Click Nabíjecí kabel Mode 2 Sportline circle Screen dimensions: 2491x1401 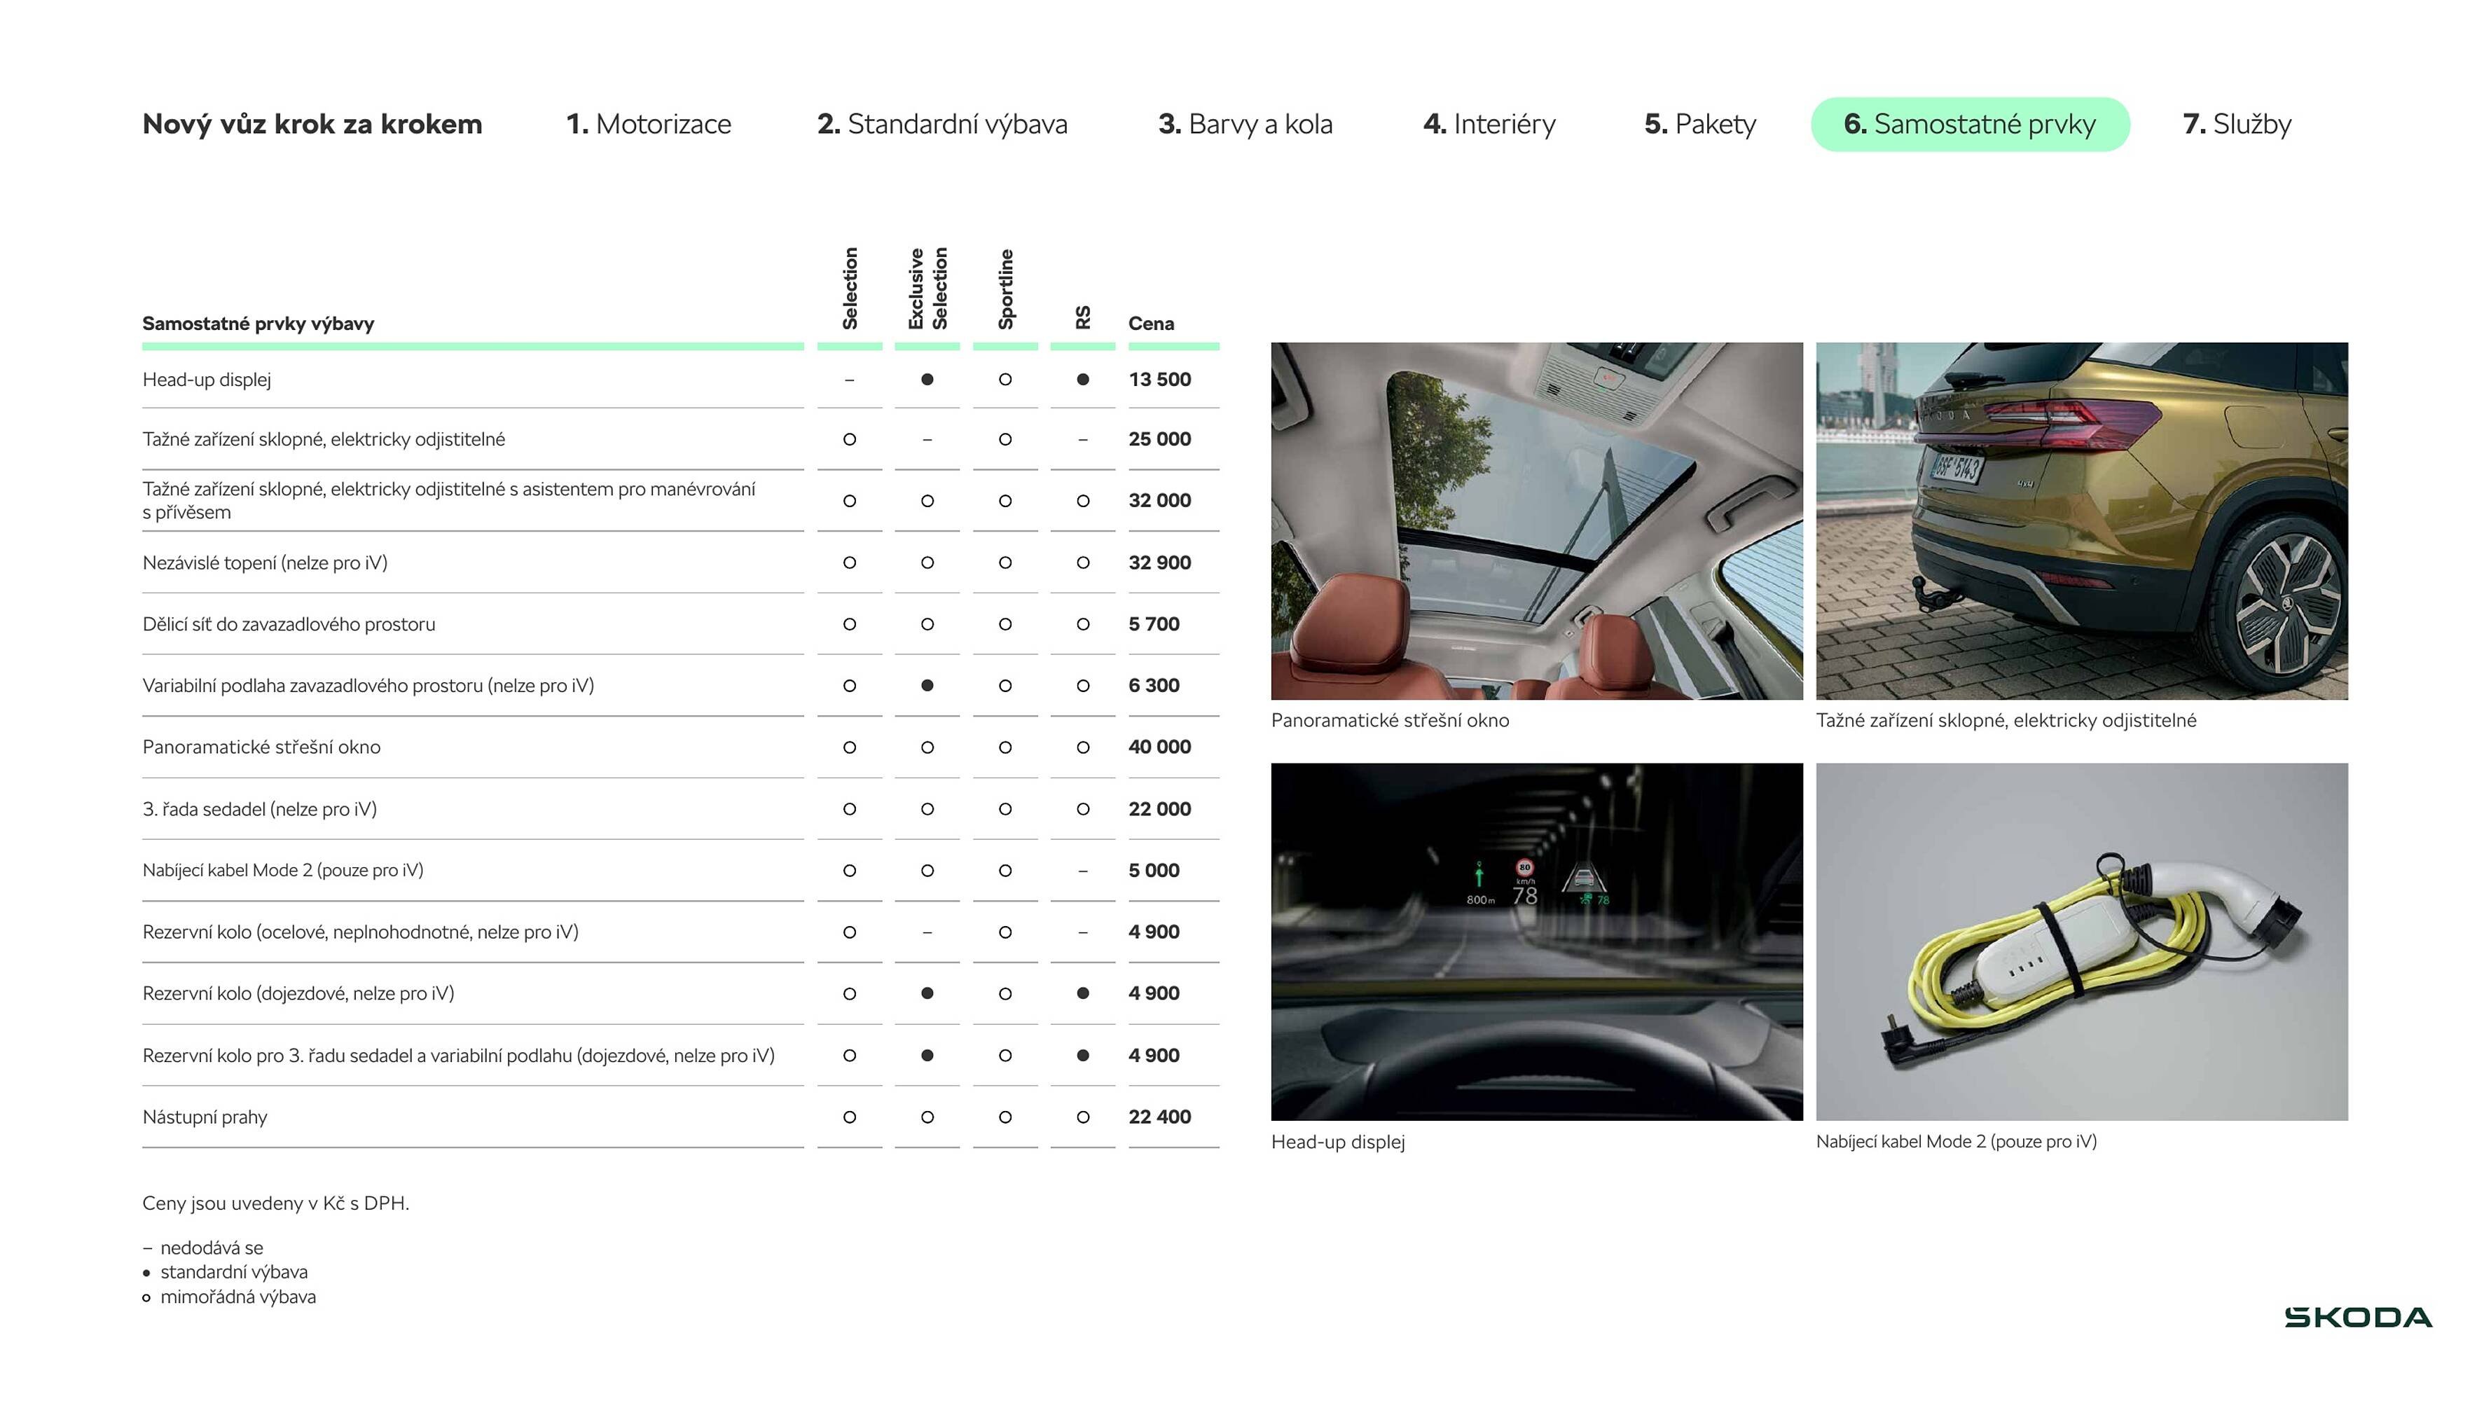point(1005,870)
